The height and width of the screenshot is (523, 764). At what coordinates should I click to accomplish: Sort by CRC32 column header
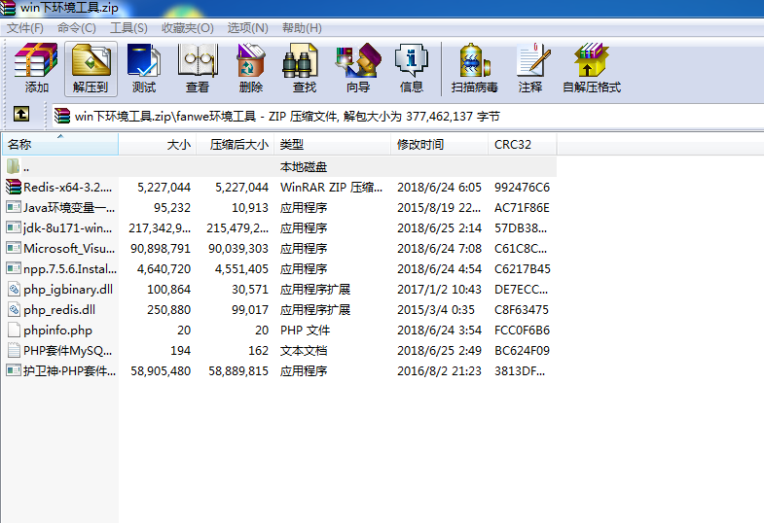523,145
